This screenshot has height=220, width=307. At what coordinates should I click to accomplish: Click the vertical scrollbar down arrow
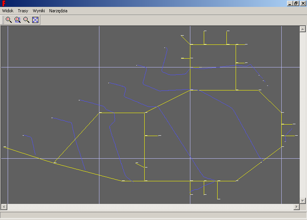point(302,201)
